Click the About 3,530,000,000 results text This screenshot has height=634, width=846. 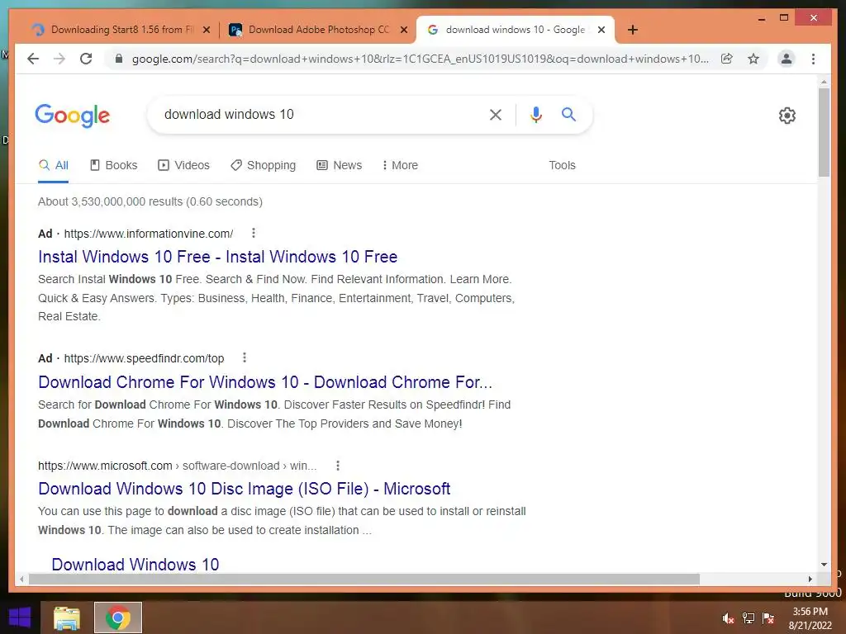coord(150,201)
